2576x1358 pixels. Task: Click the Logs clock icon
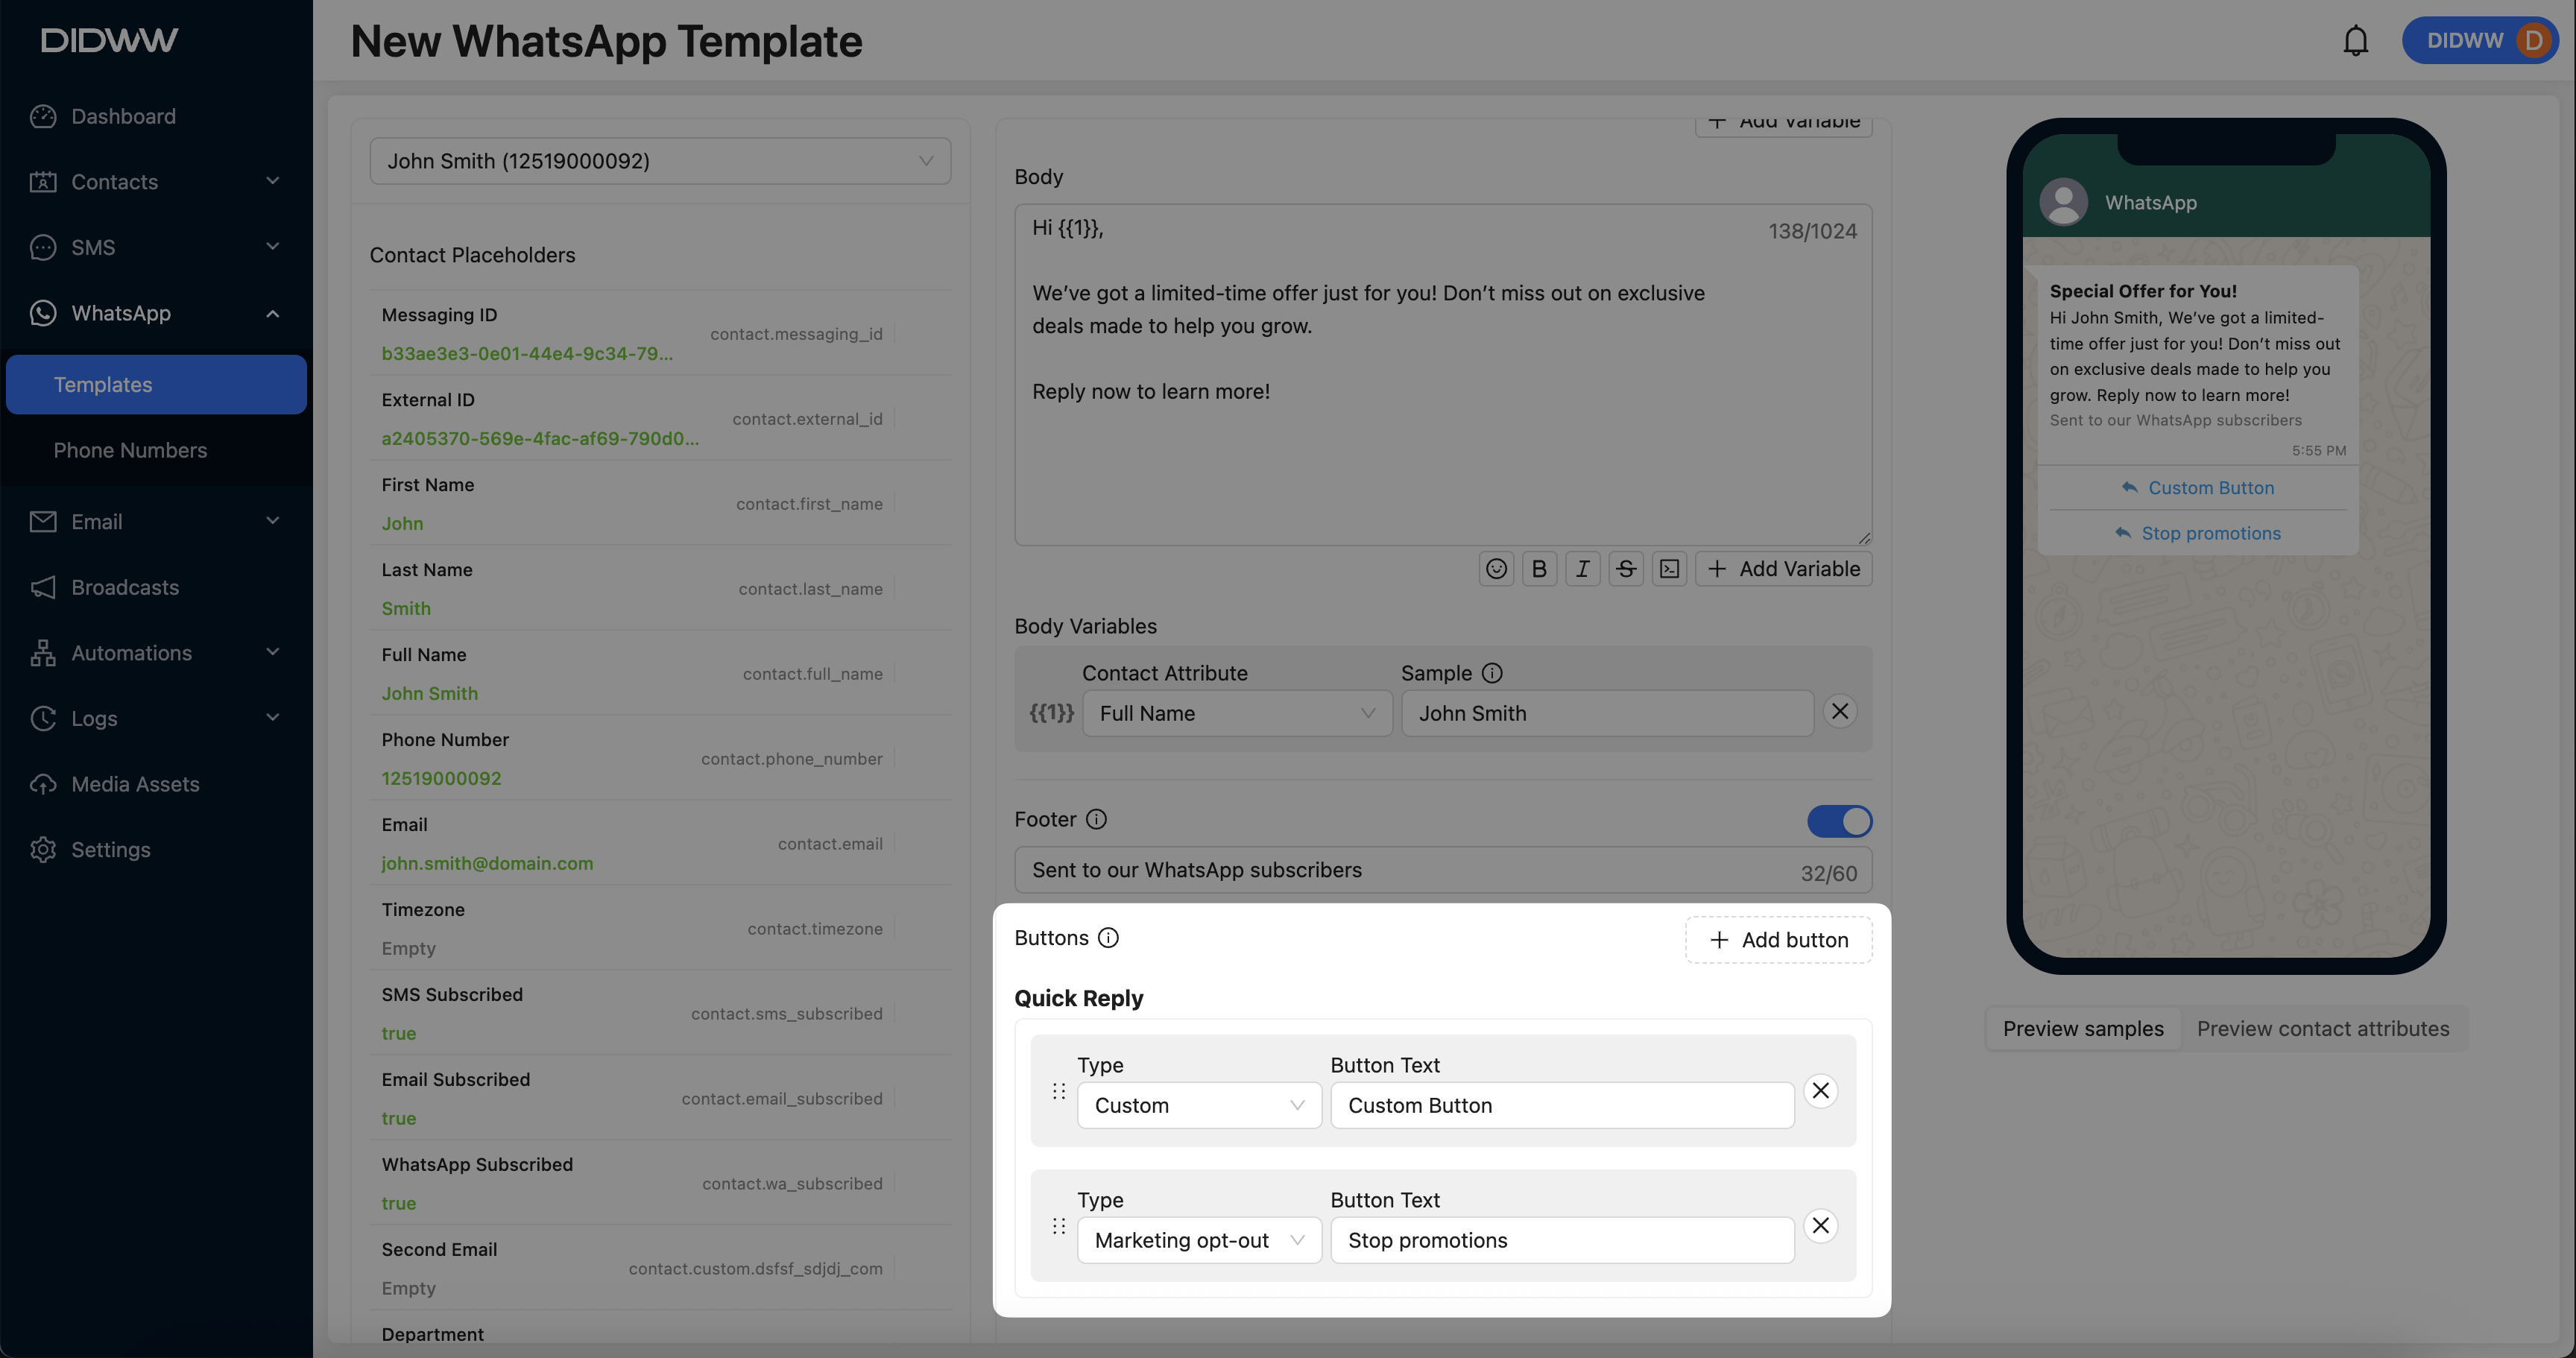[x=43, y=718]
